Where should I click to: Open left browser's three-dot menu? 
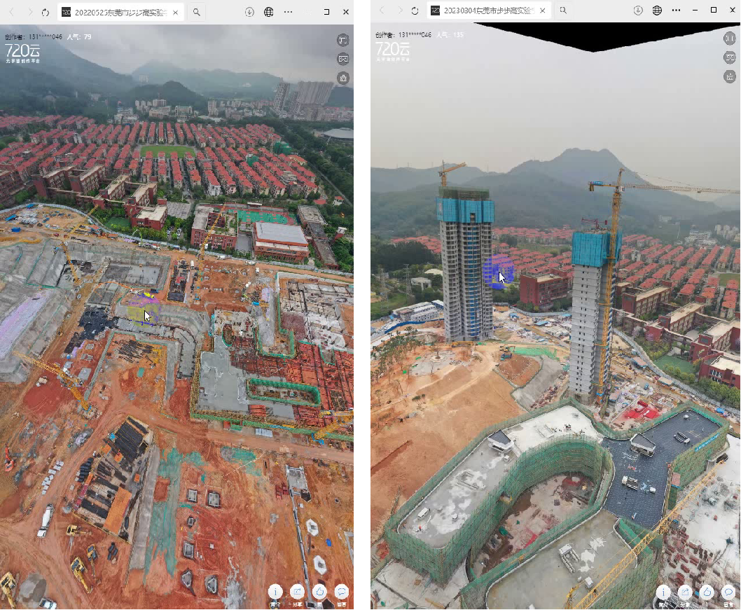pos(288,12)
